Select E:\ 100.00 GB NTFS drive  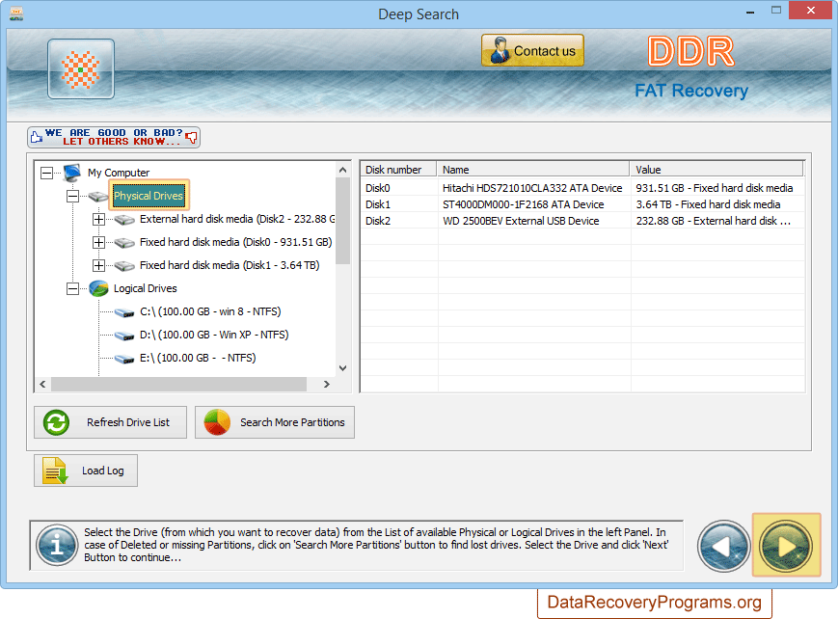198,358
